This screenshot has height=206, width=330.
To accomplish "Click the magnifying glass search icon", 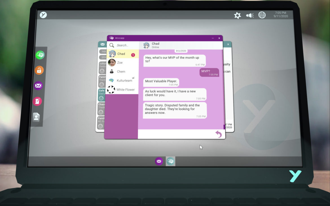I will tap(112, 45).
